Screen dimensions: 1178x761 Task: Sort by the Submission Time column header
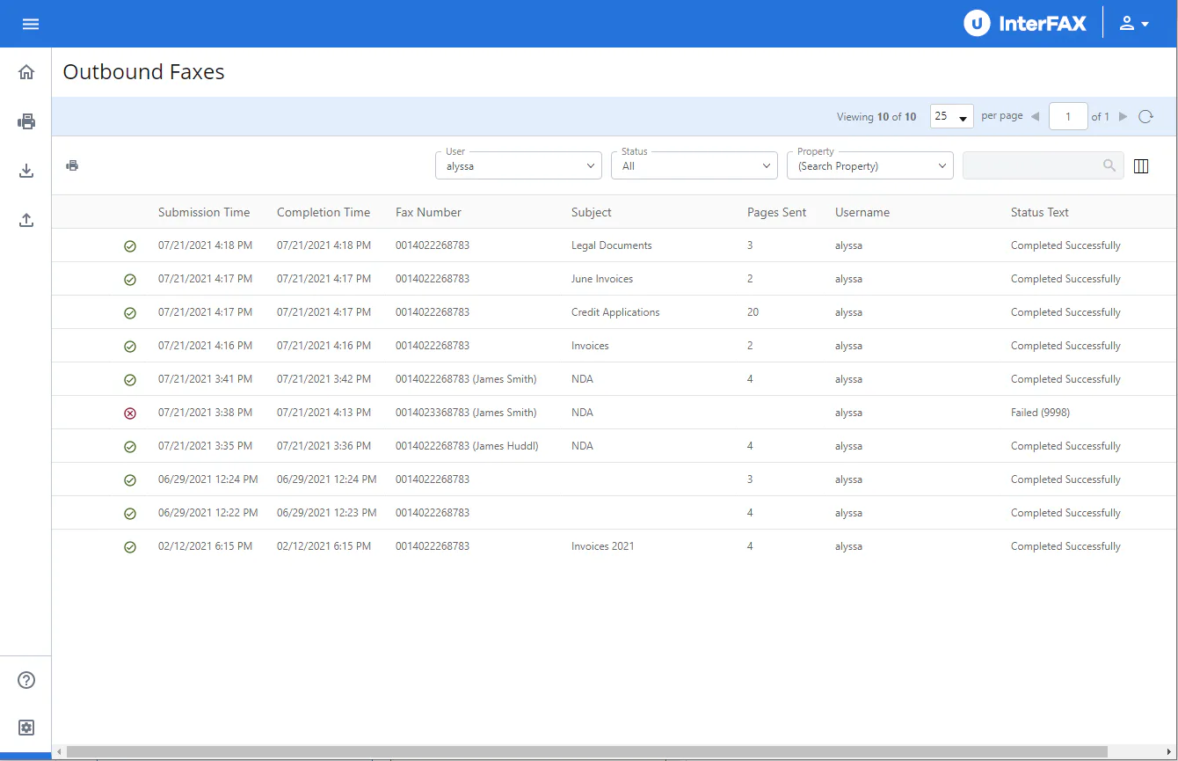tap(204, 212)
